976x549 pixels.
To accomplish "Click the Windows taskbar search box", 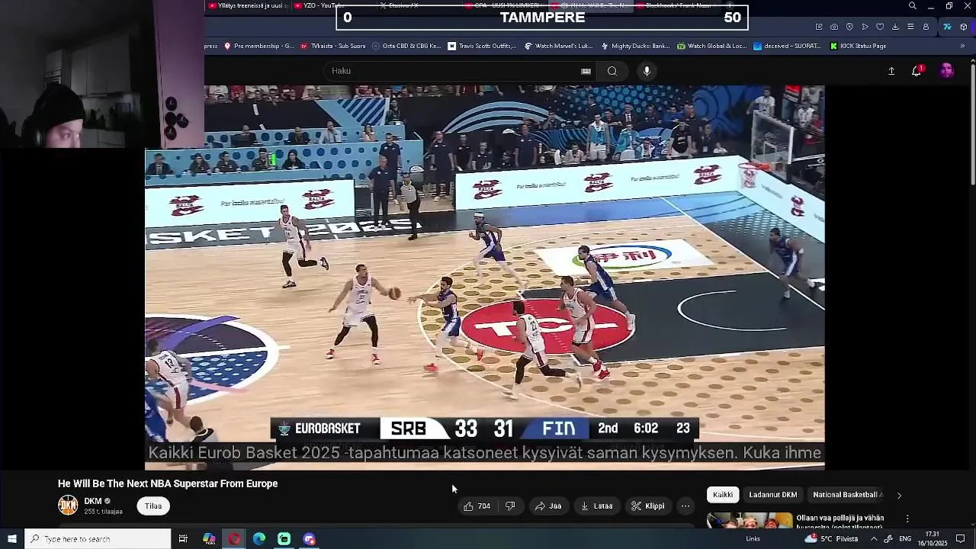I will tap(98, 539).
